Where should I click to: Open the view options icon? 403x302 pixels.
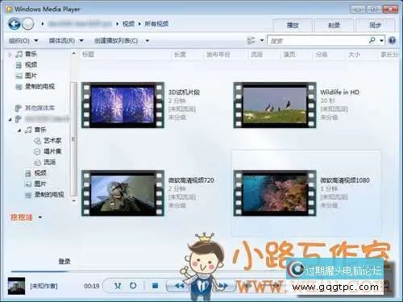pos(251,40)
